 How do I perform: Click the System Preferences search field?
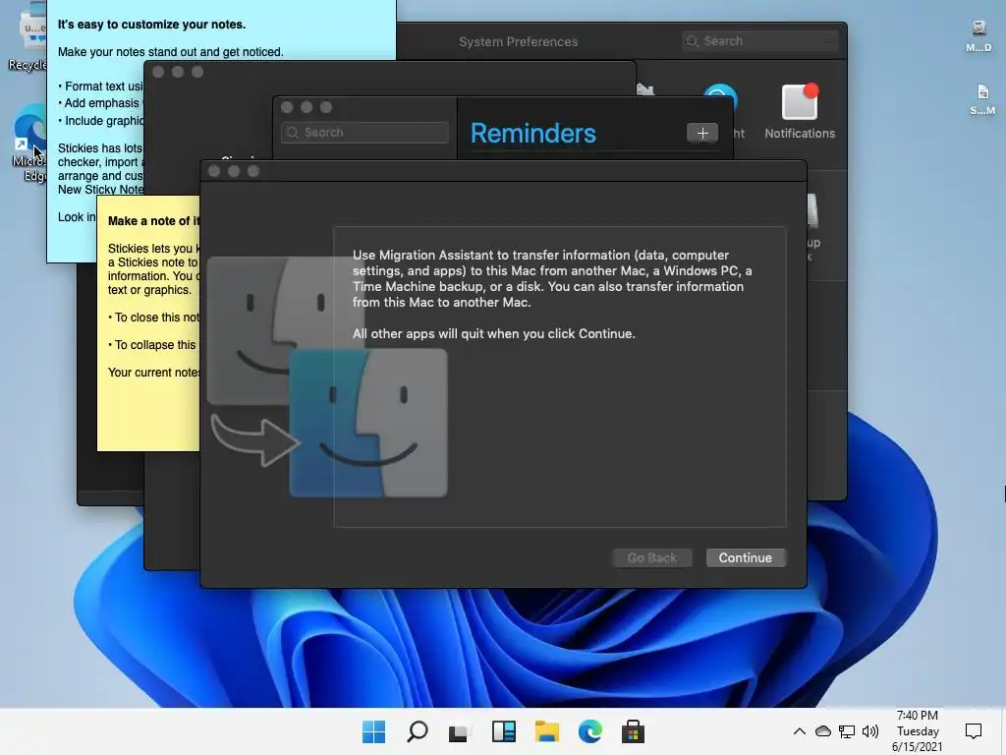pos(760,41)
